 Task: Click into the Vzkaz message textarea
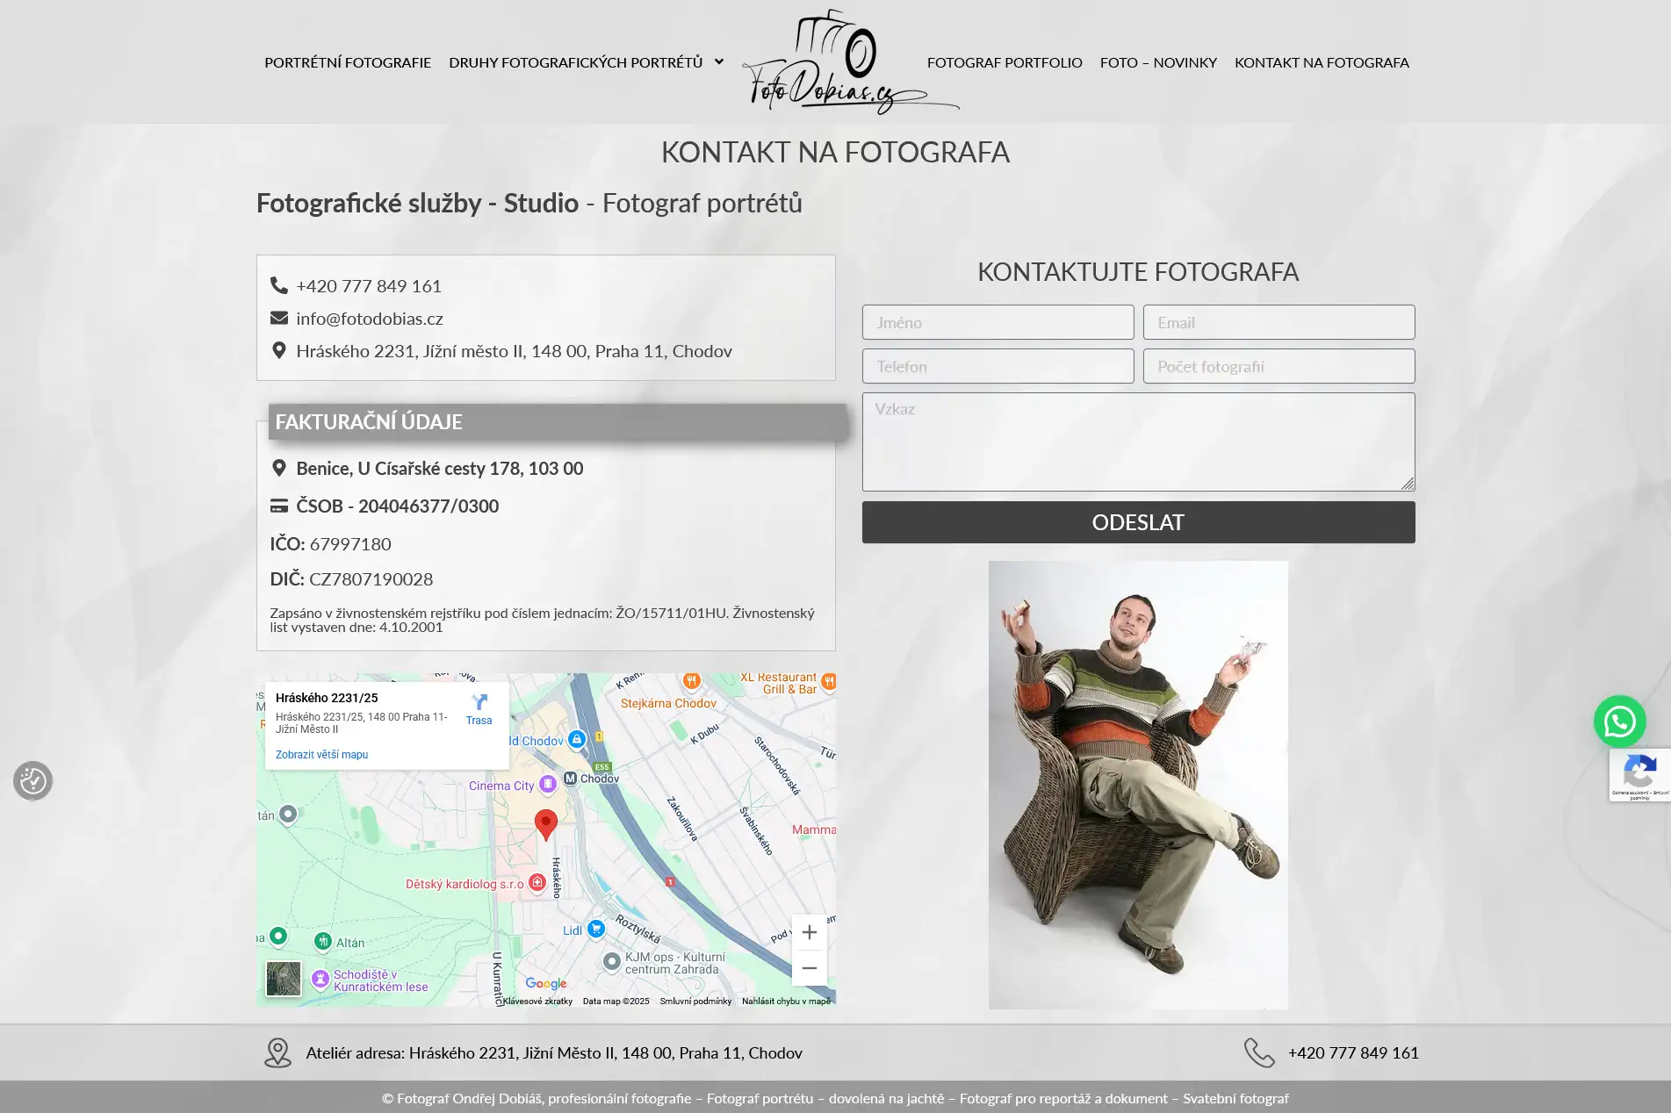point(1138,442)
